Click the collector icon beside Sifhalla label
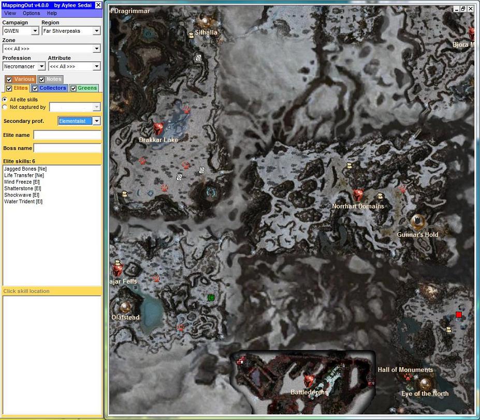The image size is (480, 420). tap(191, 35)
